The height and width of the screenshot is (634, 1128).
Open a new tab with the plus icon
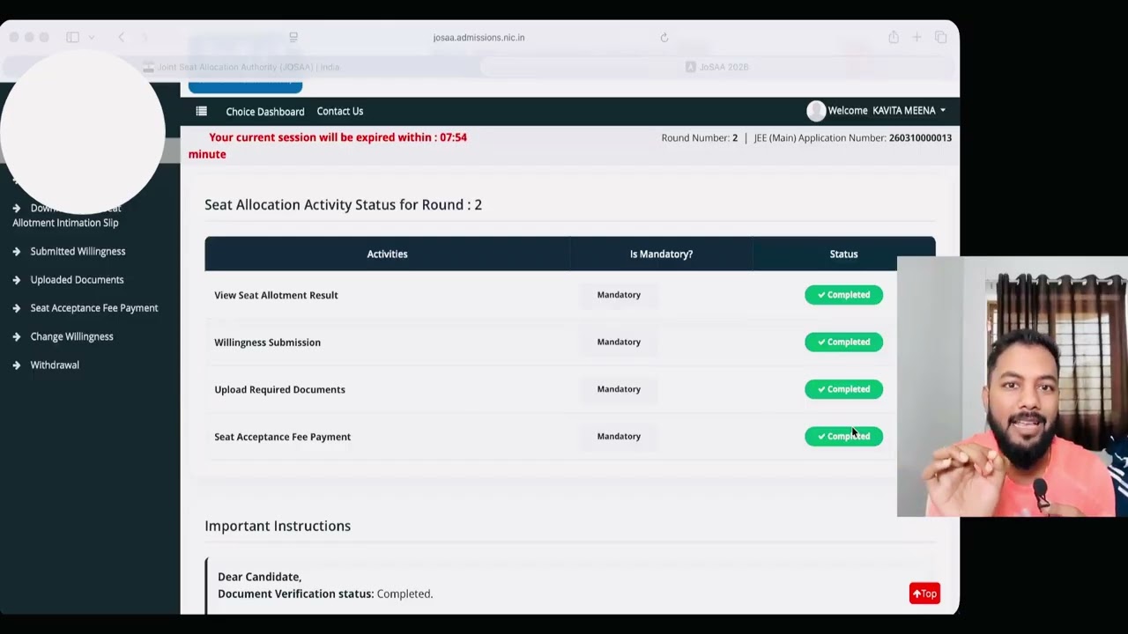(916, 37)
